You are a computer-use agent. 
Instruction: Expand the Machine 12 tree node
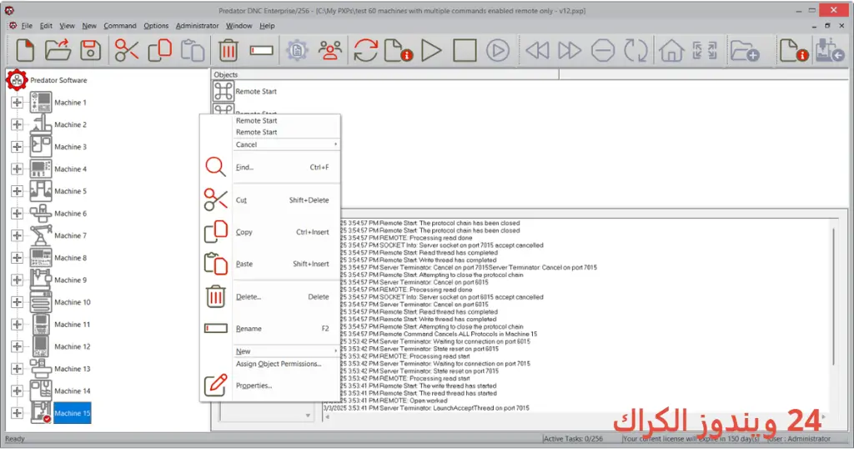(x=17, y=346)
